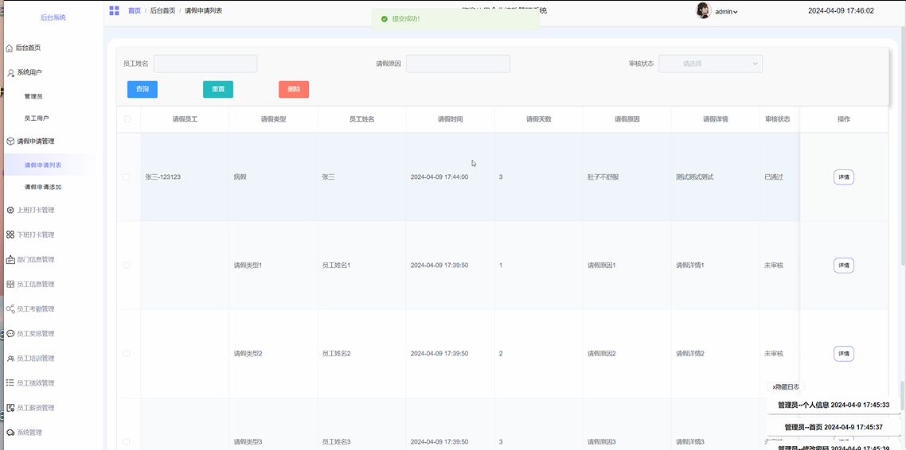This screenshot has width=906, height=450.
Task: Click the 首页 breadcrumb link
Action: point(134,11)
